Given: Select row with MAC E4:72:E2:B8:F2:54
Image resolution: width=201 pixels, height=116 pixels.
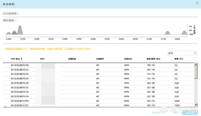Looking at the screenshot, I should point(98,78).
